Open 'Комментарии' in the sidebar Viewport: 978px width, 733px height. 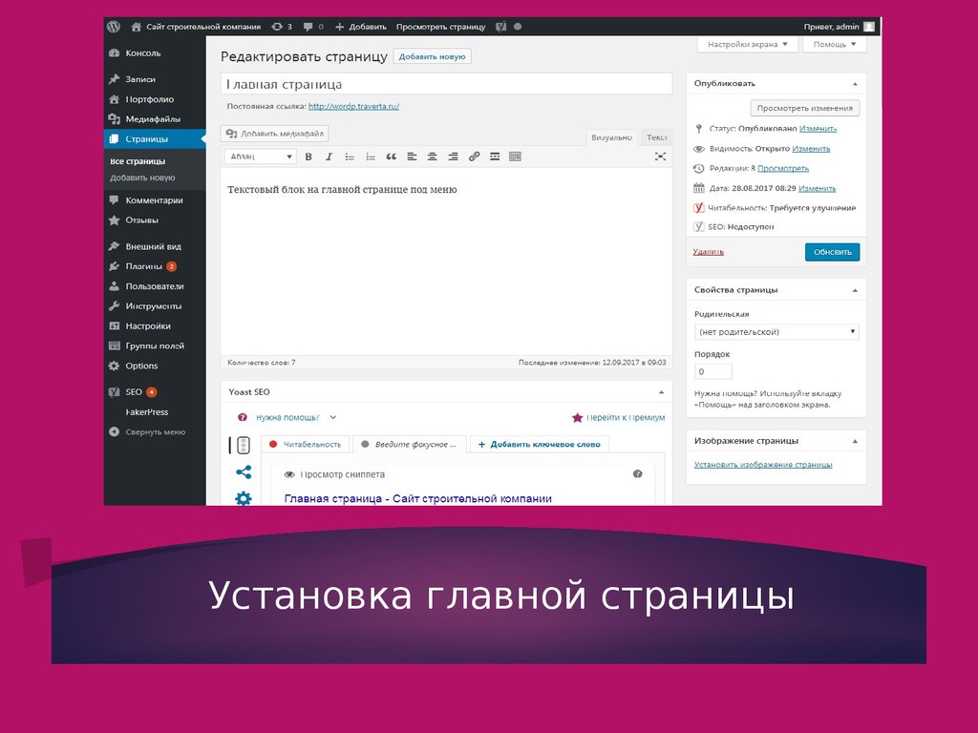pyautogui.click(x=155, y=200)
